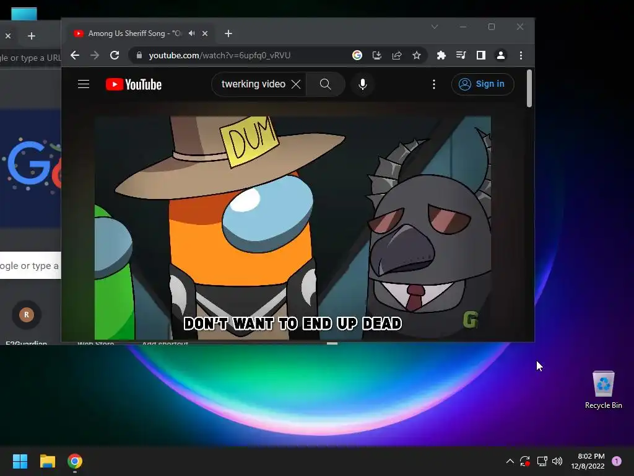Open YouTube settings three-dot menu
The height and width of the screenshot is (476, 634).
click(434, 84)
